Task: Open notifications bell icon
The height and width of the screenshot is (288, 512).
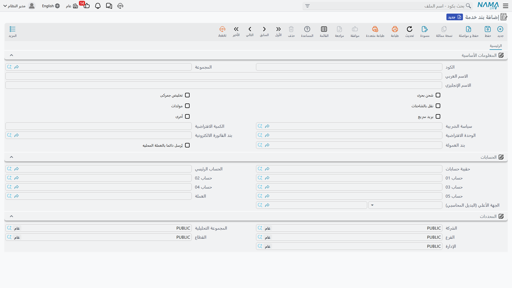Action: coord(98,6)
